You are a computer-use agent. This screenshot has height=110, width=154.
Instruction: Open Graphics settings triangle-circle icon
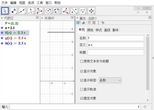[83, 23]
